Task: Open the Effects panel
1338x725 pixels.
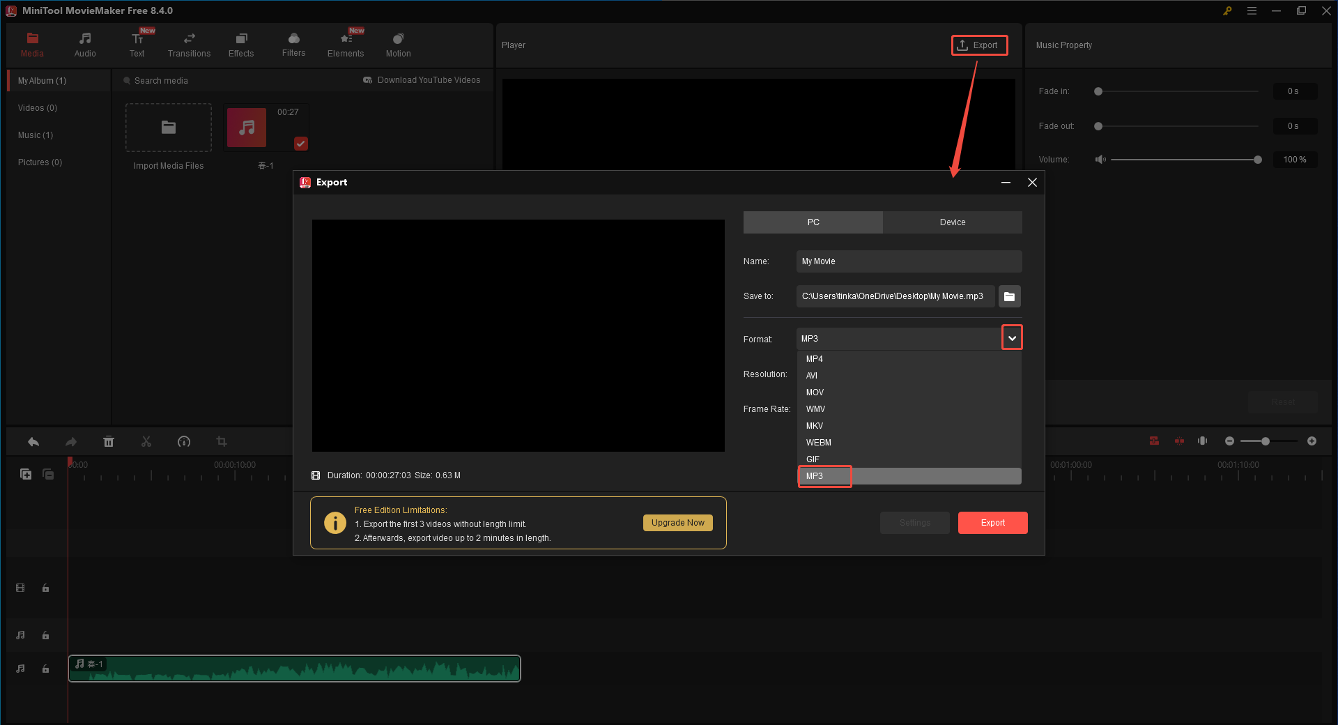Action: [241, 44]
